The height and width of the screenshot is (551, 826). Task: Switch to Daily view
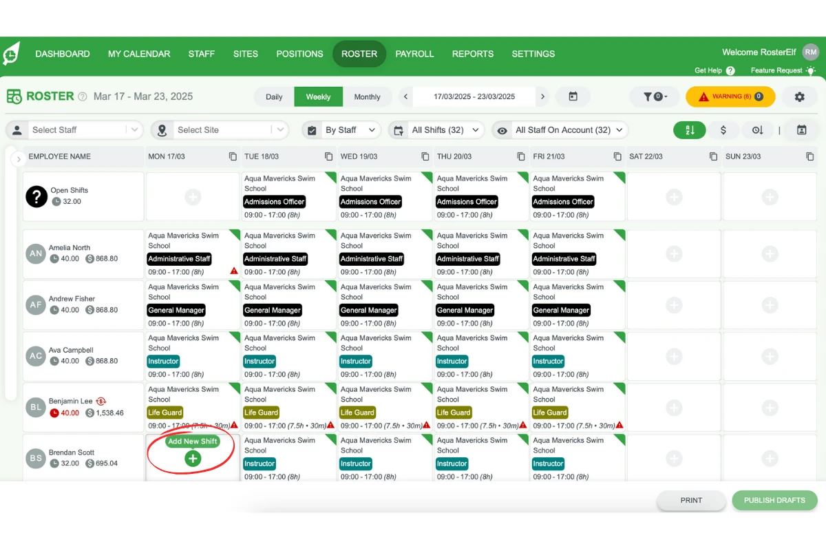click(x=274, y=96)
